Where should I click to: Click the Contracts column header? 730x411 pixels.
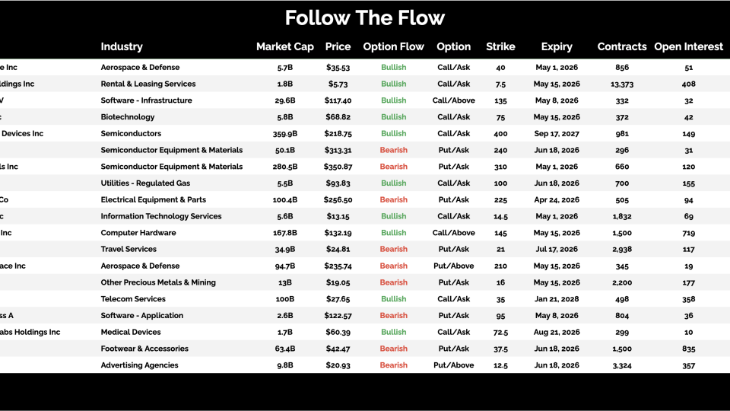[x=622, y=46]
